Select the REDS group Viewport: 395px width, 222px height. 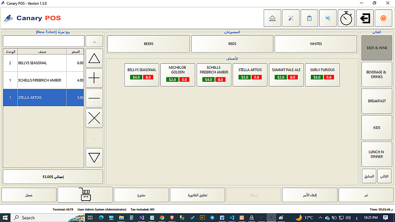232,44
